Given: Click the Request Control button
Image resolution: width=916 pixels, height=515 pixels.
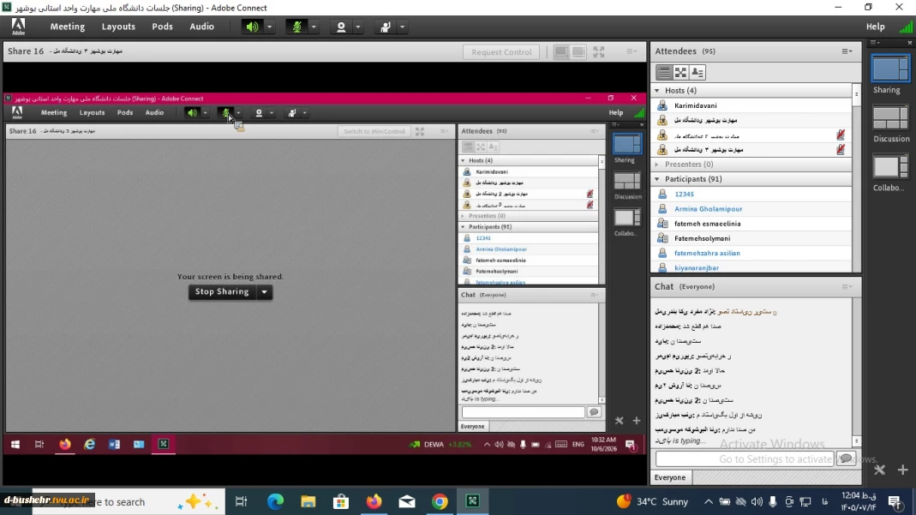Looking at the screenshot, I should pos(501,52).
